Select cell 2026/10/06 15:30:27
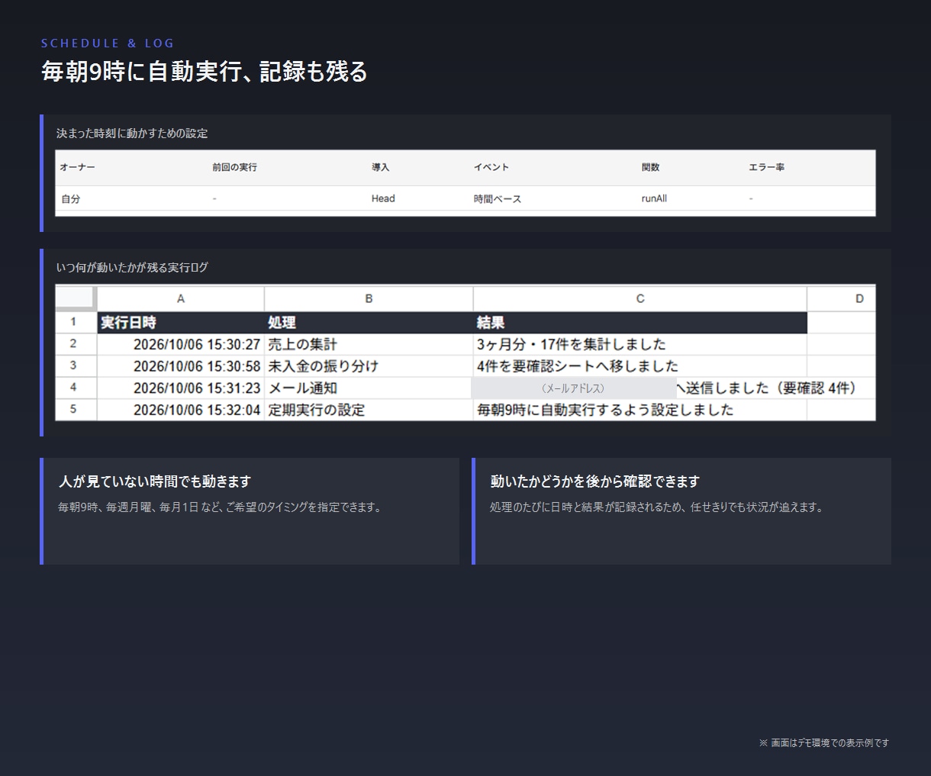The image size is (931, 776). point(181,344)
